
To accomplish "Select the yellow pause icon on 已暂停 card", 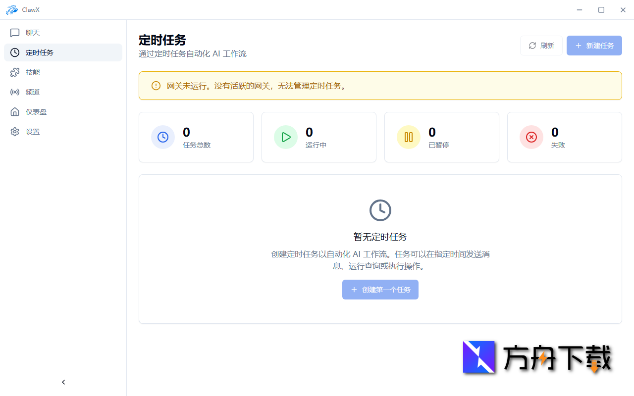I will tap(409, 137).
